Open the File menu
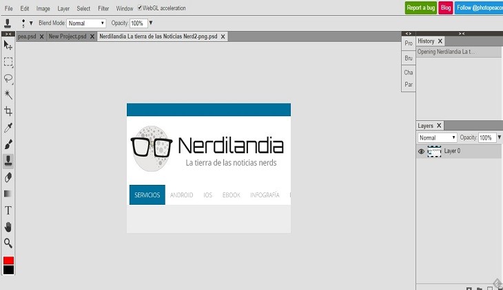Image resolution: width=503 pixels, height=290 pixels. click(9, 8)
